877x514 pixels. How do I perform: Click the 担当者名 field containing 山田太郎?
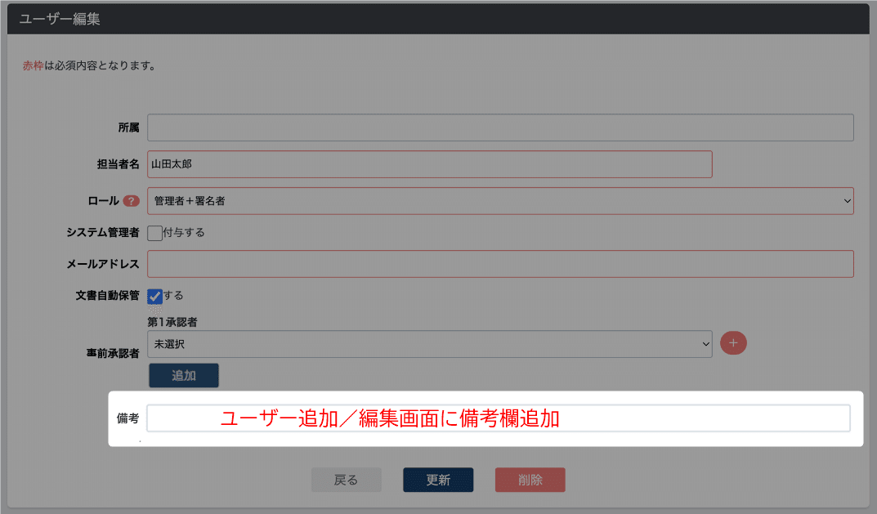pos(430,164)
